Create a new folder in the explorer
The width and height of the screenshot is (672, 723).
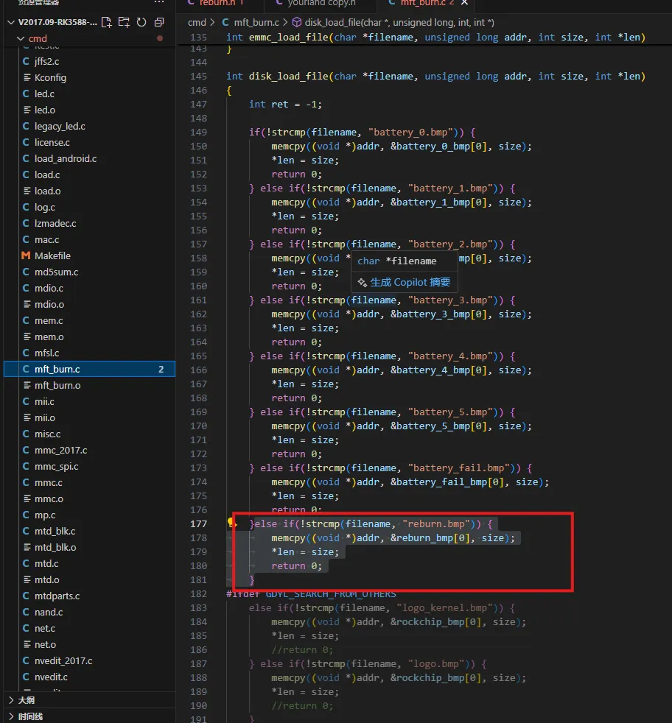tap(124, 22)
